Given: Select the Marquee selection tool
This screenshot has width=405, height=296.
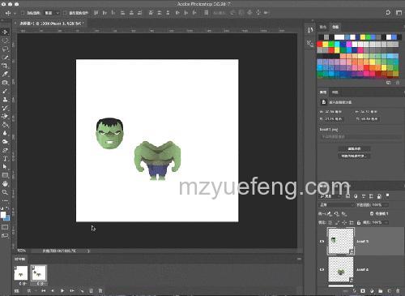Looking at the screenshot, I should (5, 41).
